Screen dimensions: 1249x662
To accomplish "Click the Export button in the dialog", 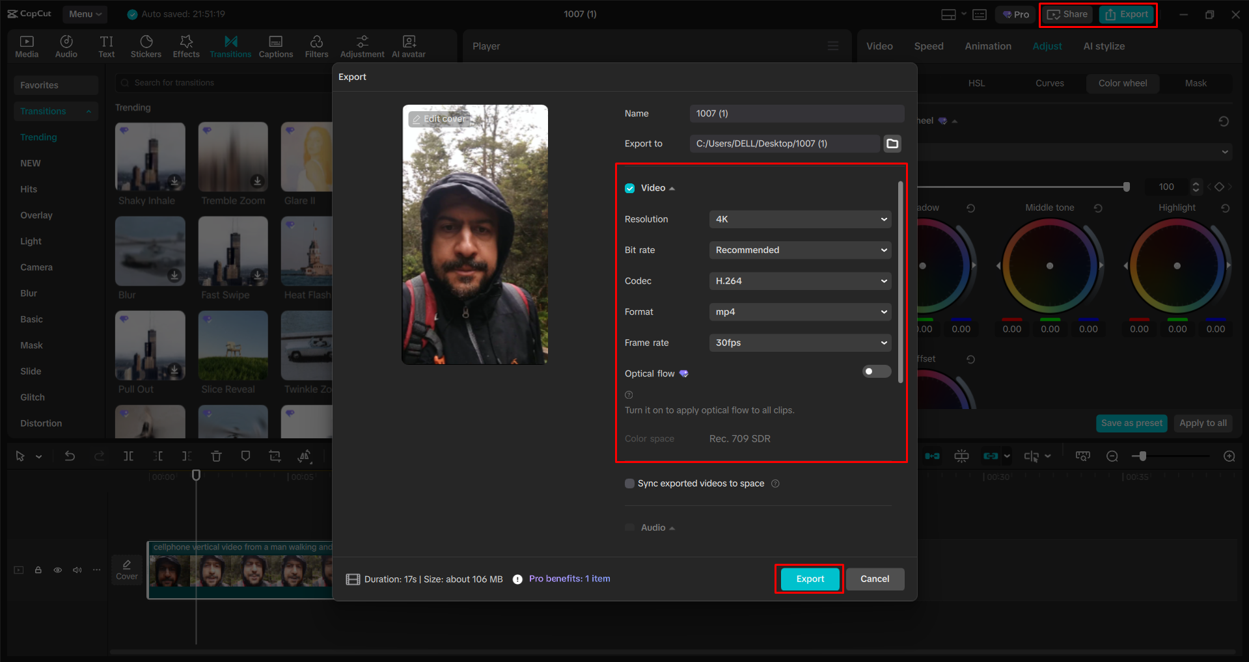I will [x=808, y=579].
